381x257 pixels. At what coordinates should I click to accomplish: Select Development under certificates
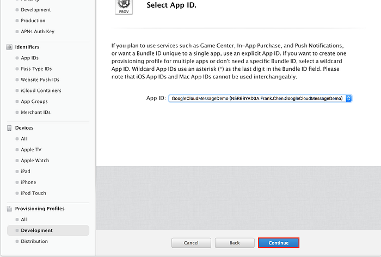(x=36, y=10)
